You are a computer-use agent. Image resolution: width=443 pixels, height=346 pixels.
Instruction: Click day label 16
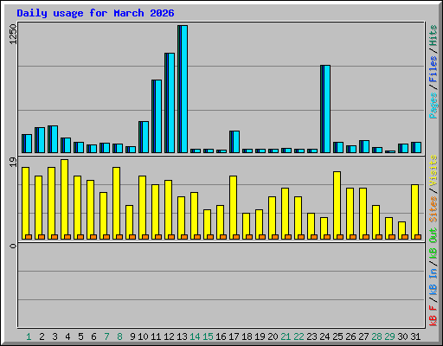coord(221,336)
